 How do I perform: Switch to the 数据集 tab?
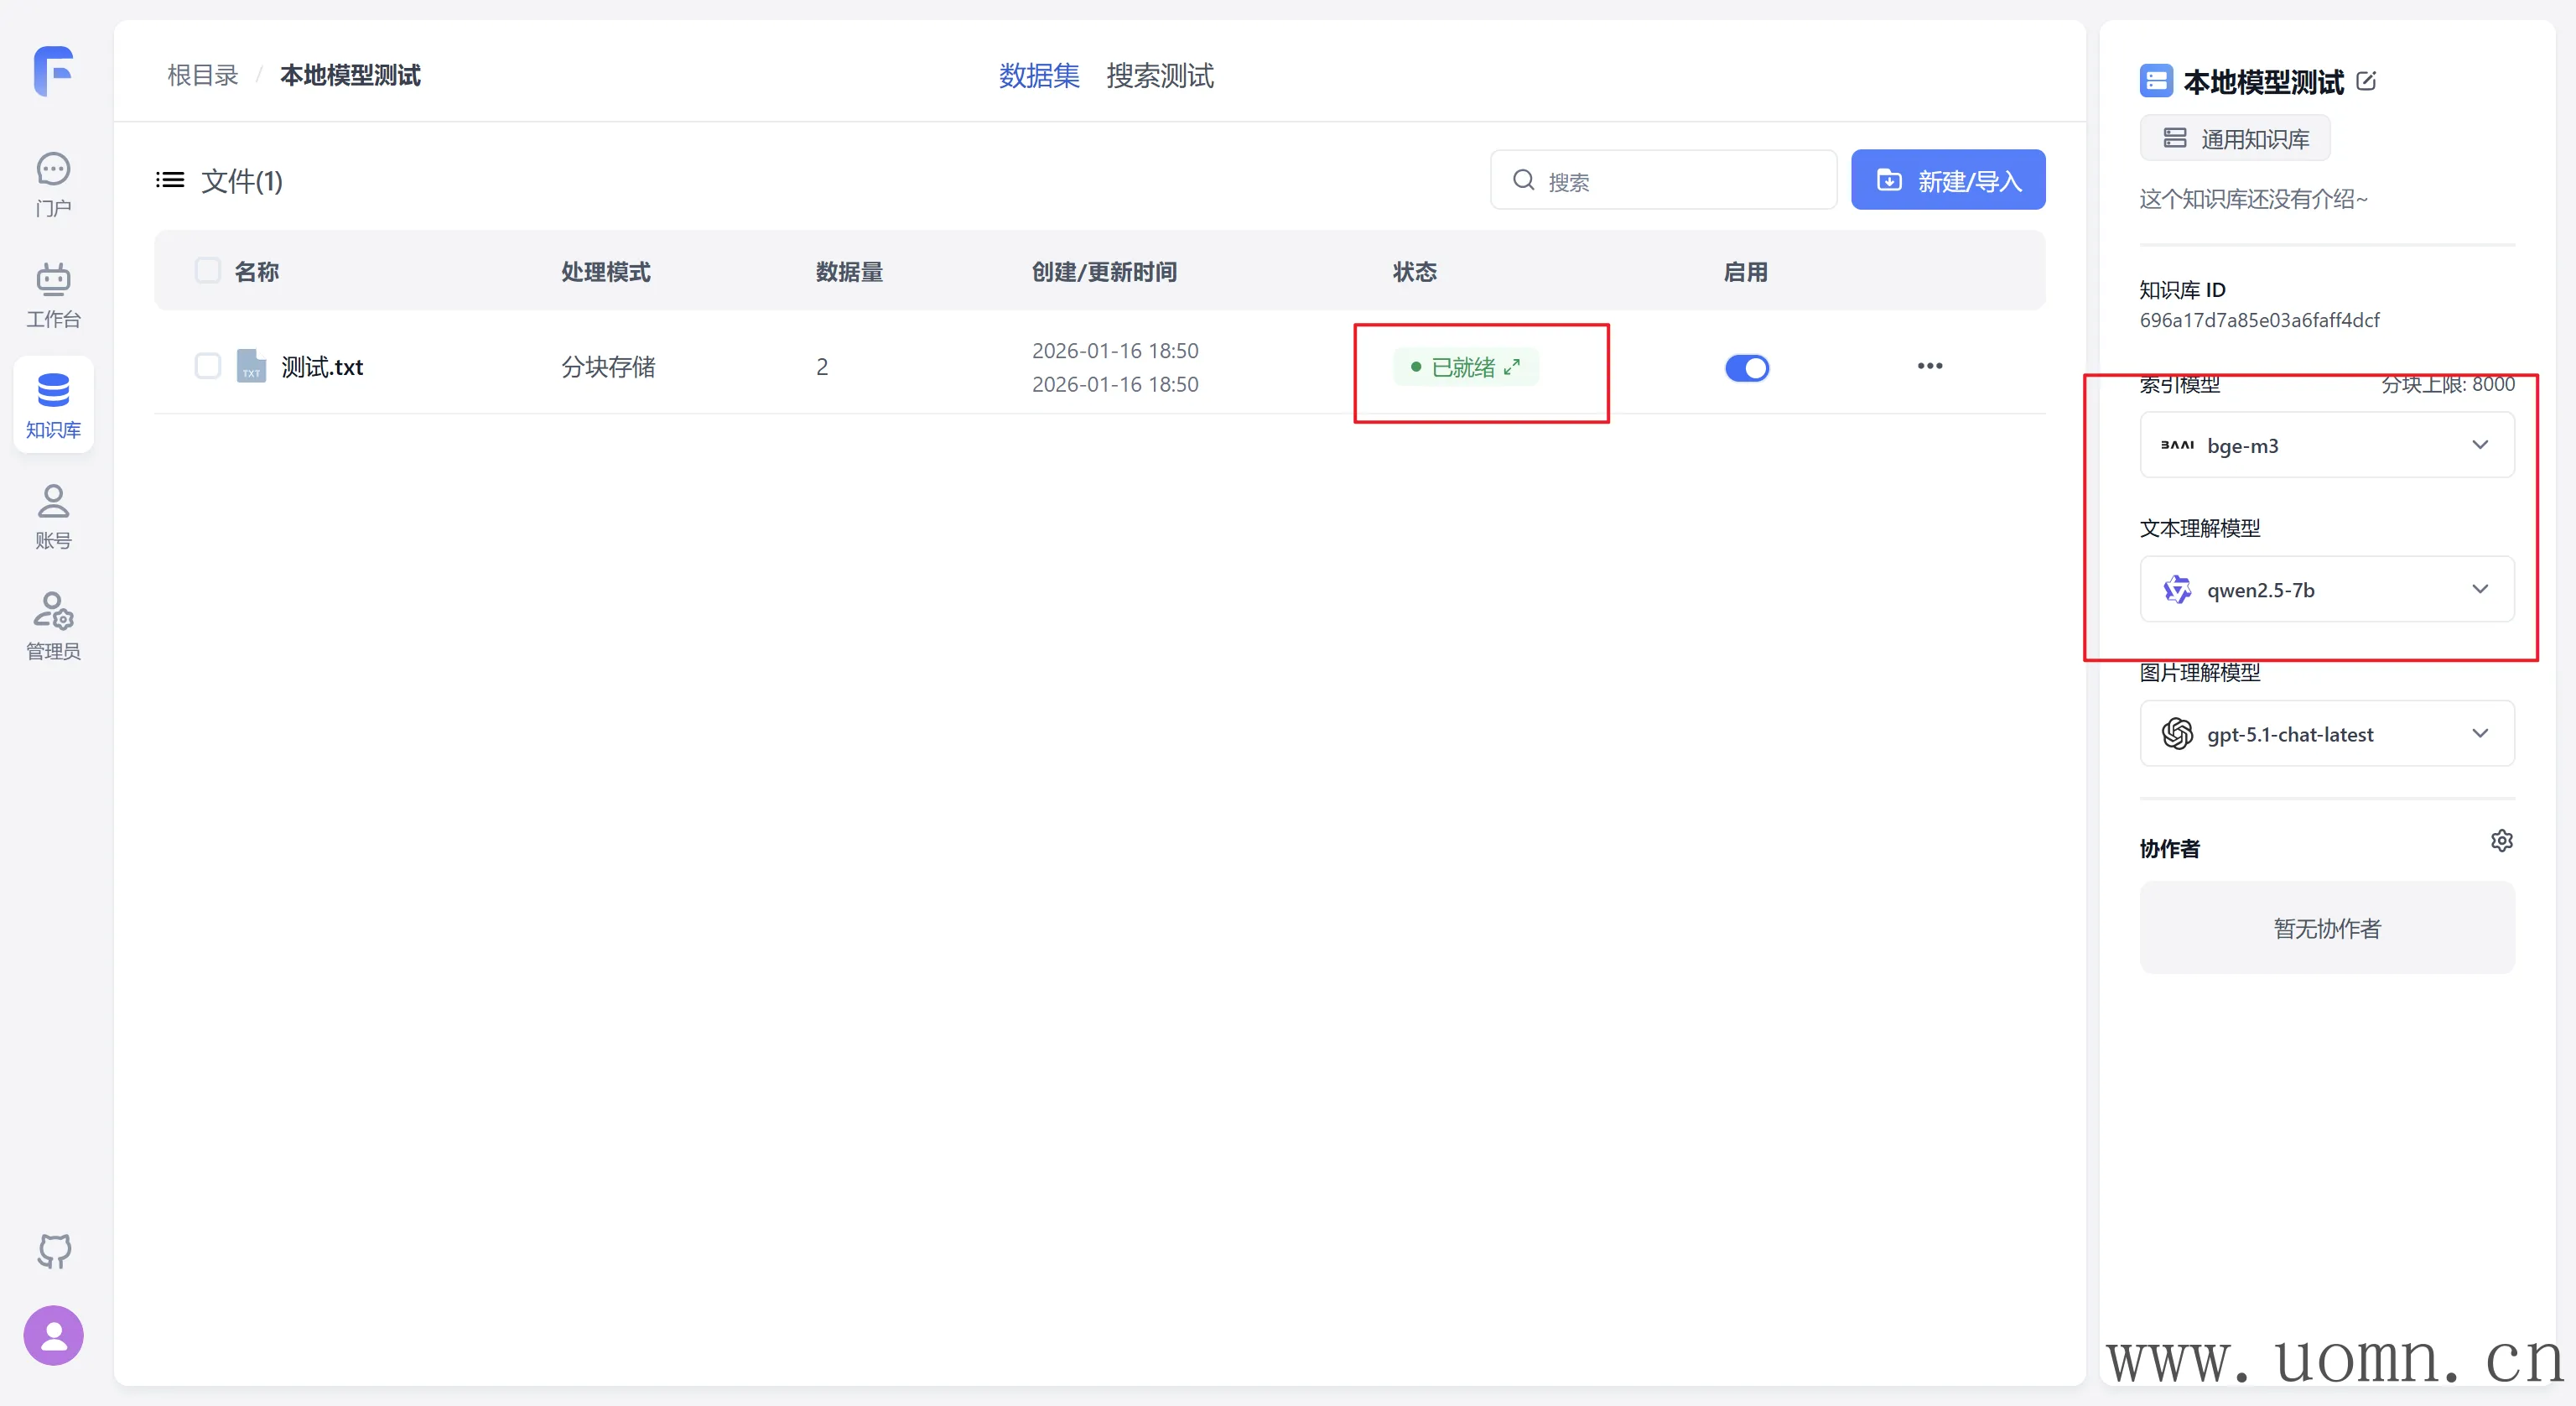point(1039,76)
